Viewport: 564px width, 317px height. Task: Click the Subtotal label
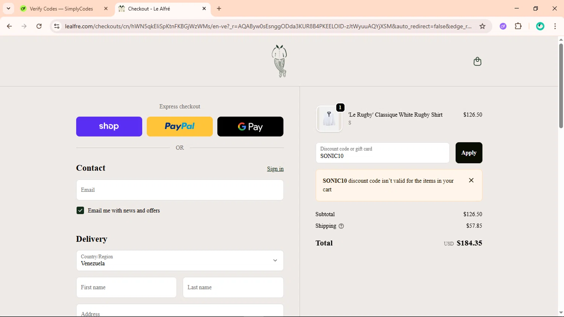325,214
